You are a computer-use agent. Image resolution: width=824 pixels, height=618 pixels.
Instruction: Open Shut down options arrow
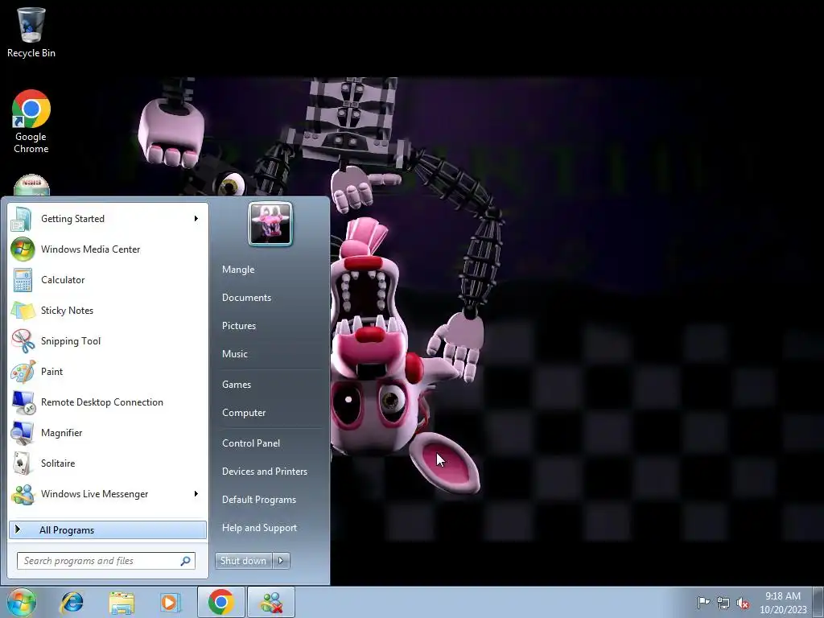(281, 561)
